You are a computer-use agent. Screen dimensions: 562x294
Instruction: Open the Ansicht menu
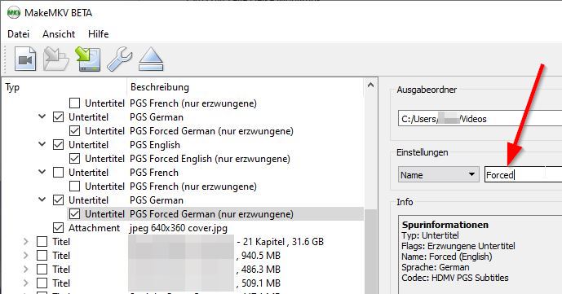[59, 34]
